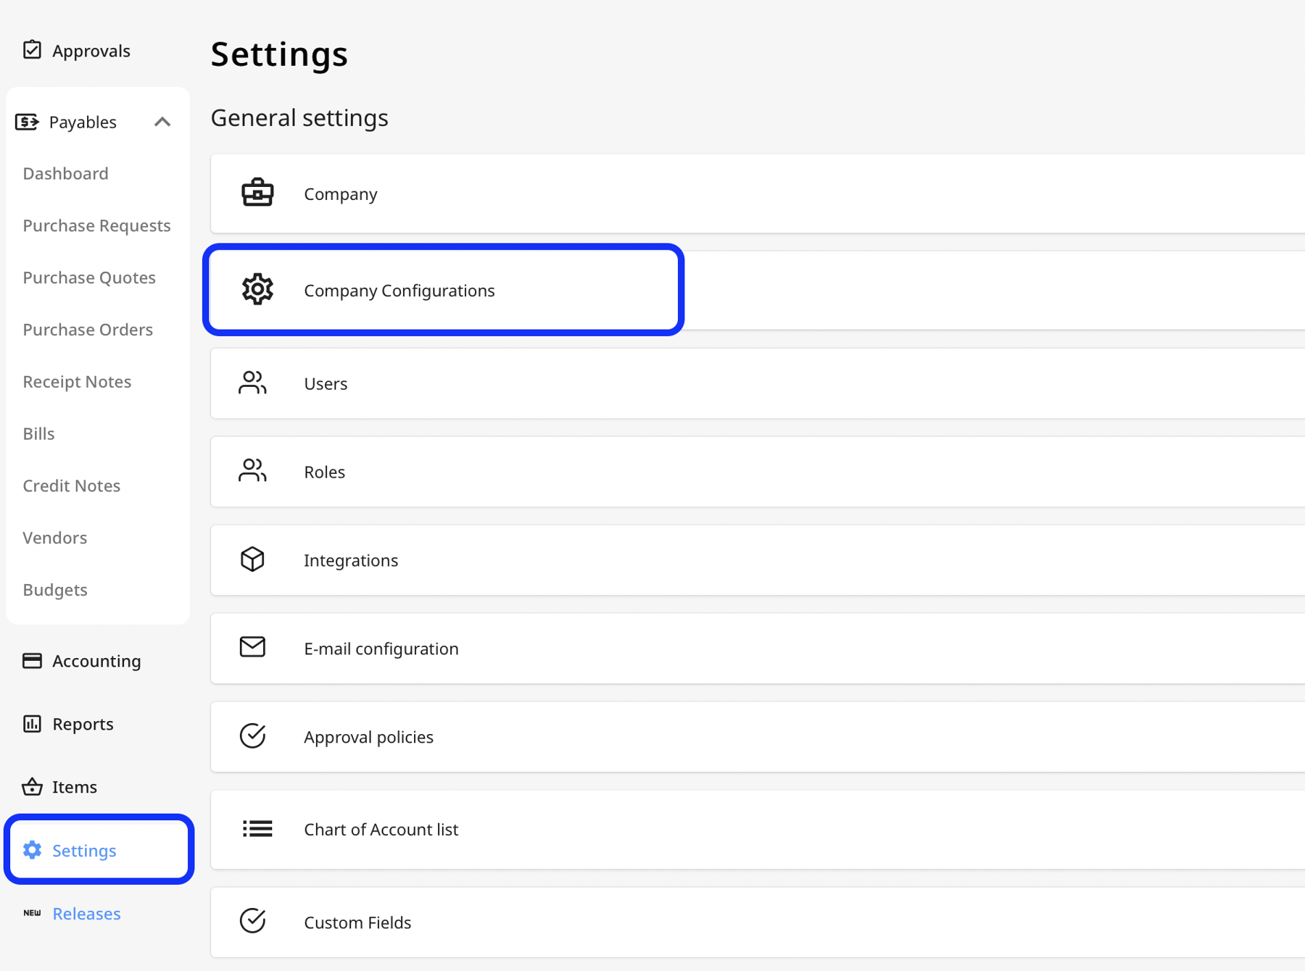Open the Dashboard menu item
The height and width of the screenshot is (971, 1305).
(65, 173)
